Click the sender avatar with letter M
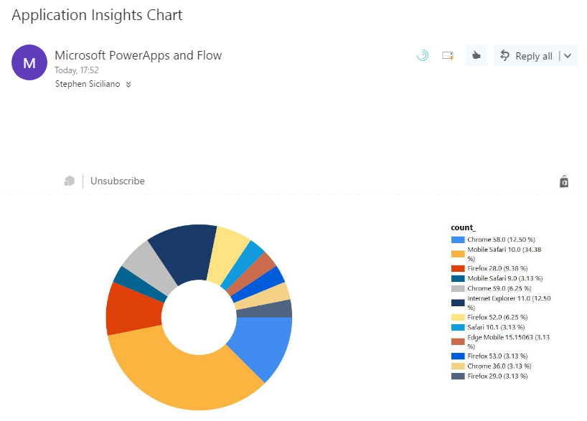 click(x=29, y=62)
